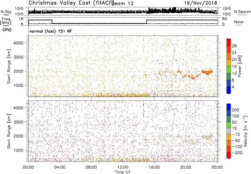Click the dense red echo cluster after 22:00 in power panel

coord(207,72)
